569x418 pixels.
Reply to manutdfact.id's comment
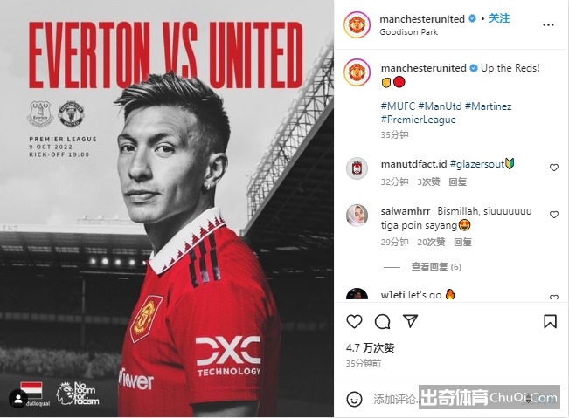458,182
